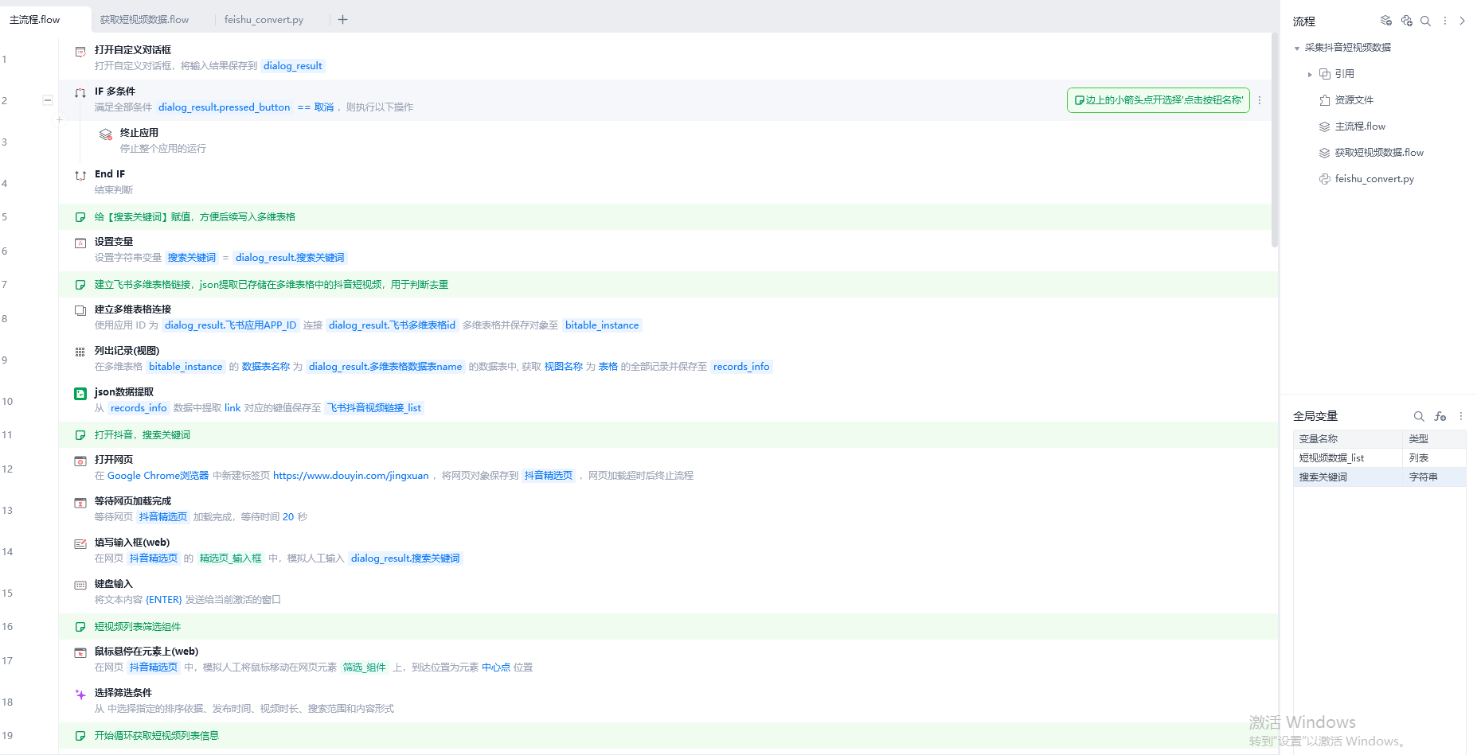Click the 设置变量 step icon

[x=80, y=243]
